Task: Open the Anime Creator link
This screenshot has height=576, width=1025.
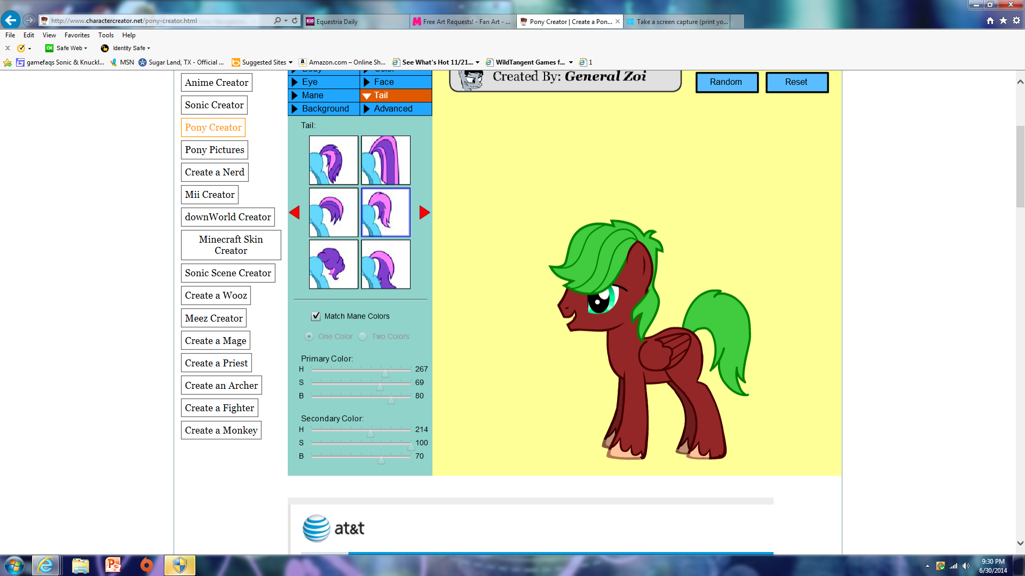Action: (216, 83)
